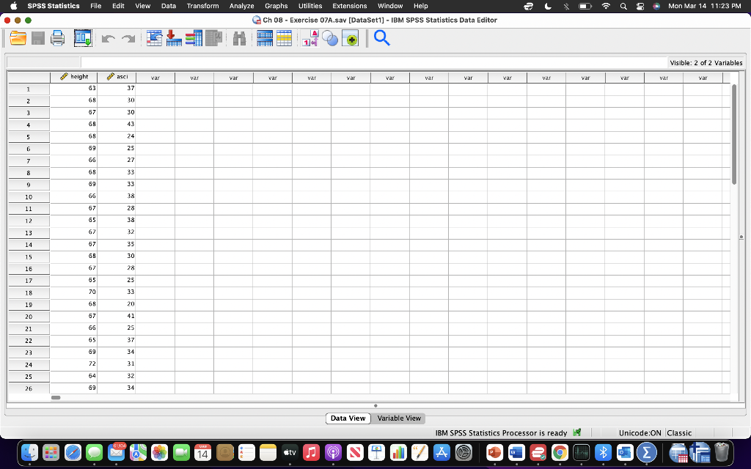This screenshot has height=469, width=751.
Task: Click the Print toolbar icon
Action: click(x=56, y=37)
